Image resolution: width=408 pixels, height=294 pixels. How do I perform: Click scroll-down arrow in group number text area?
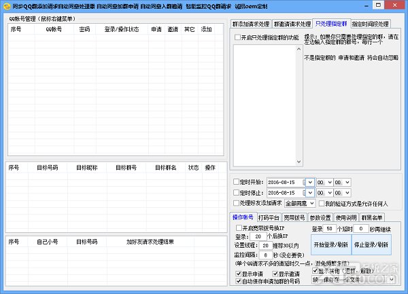(299, 162)
